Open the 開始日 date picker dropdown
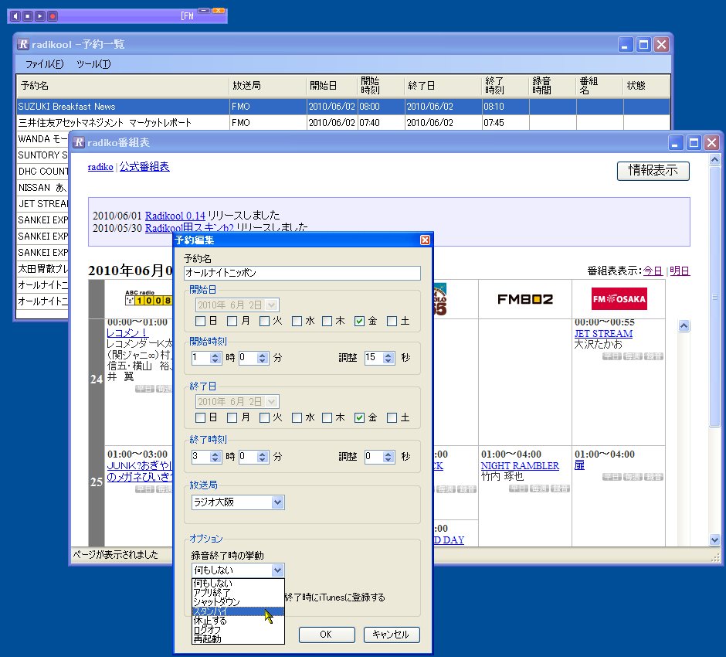The height and width of the screenshot is (657, 726). pos(272,305)
